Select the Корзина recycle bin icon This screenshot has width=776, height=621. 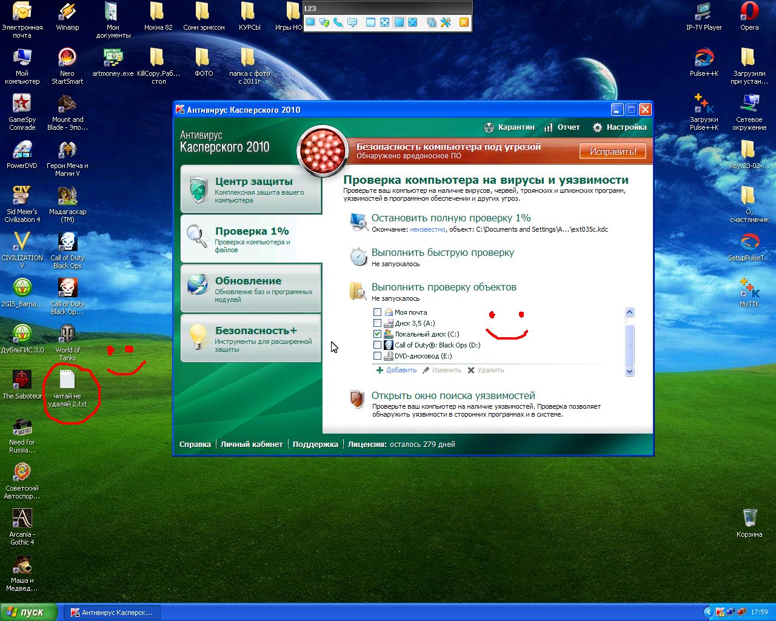[x=749, y=523]
